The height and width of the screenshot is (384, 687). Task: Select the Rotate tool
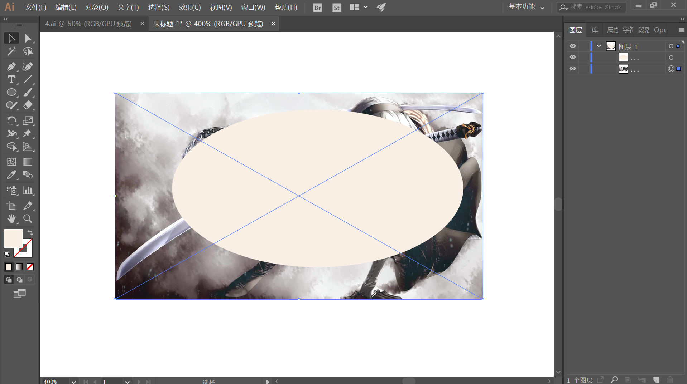point(11,120)
